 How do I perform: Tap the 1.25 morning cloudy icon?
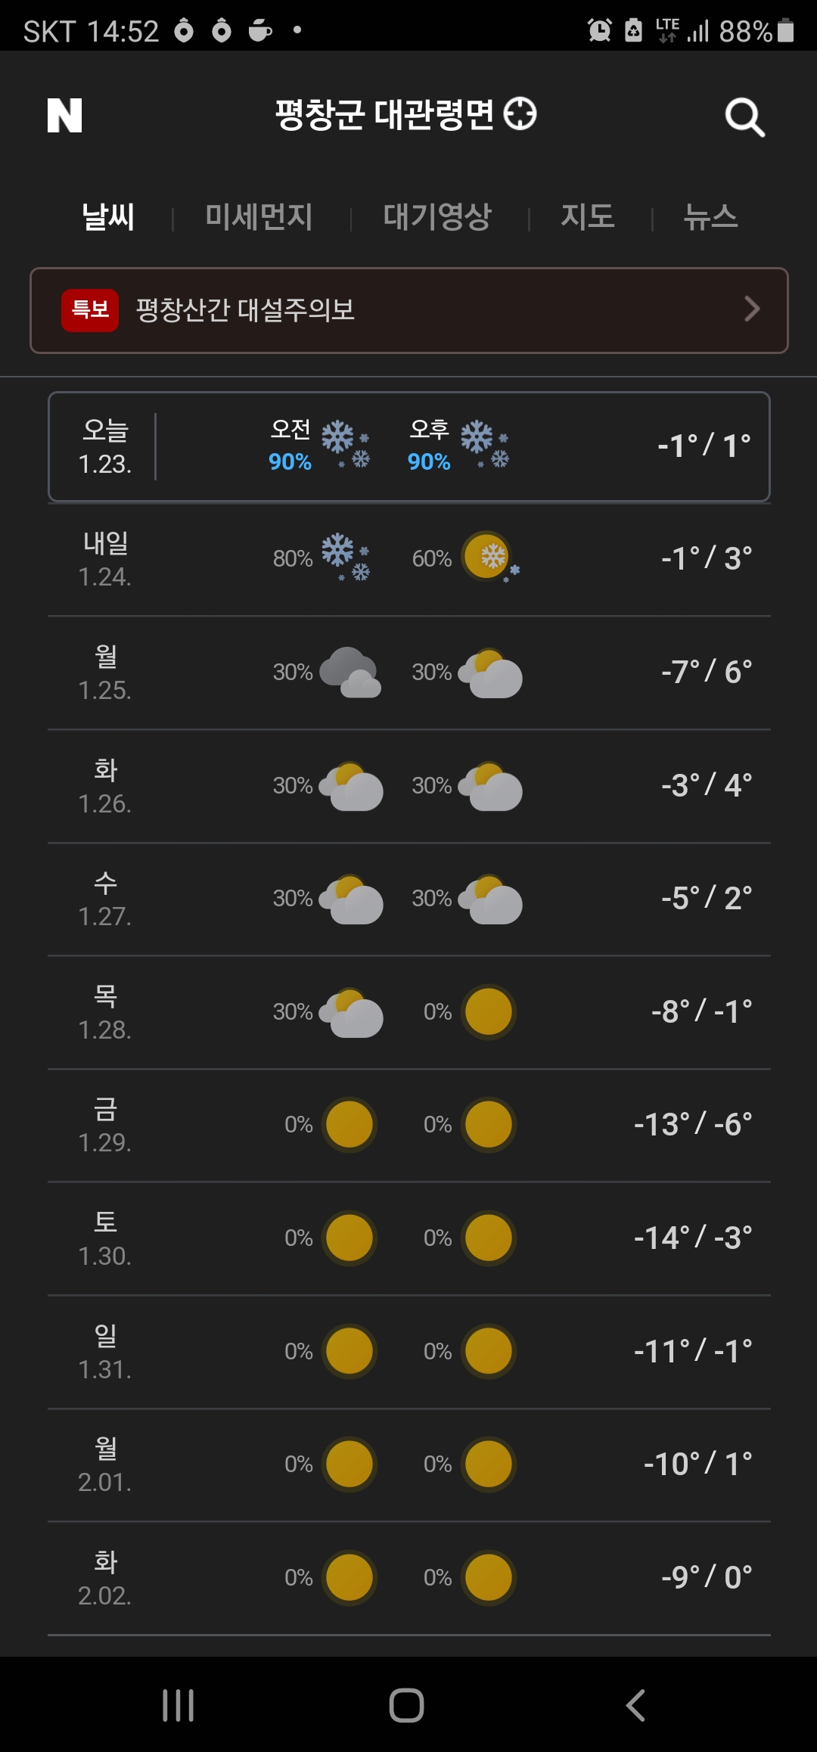point(350,672)
